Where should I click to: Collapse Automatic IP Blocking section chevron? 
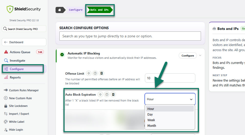200,55
